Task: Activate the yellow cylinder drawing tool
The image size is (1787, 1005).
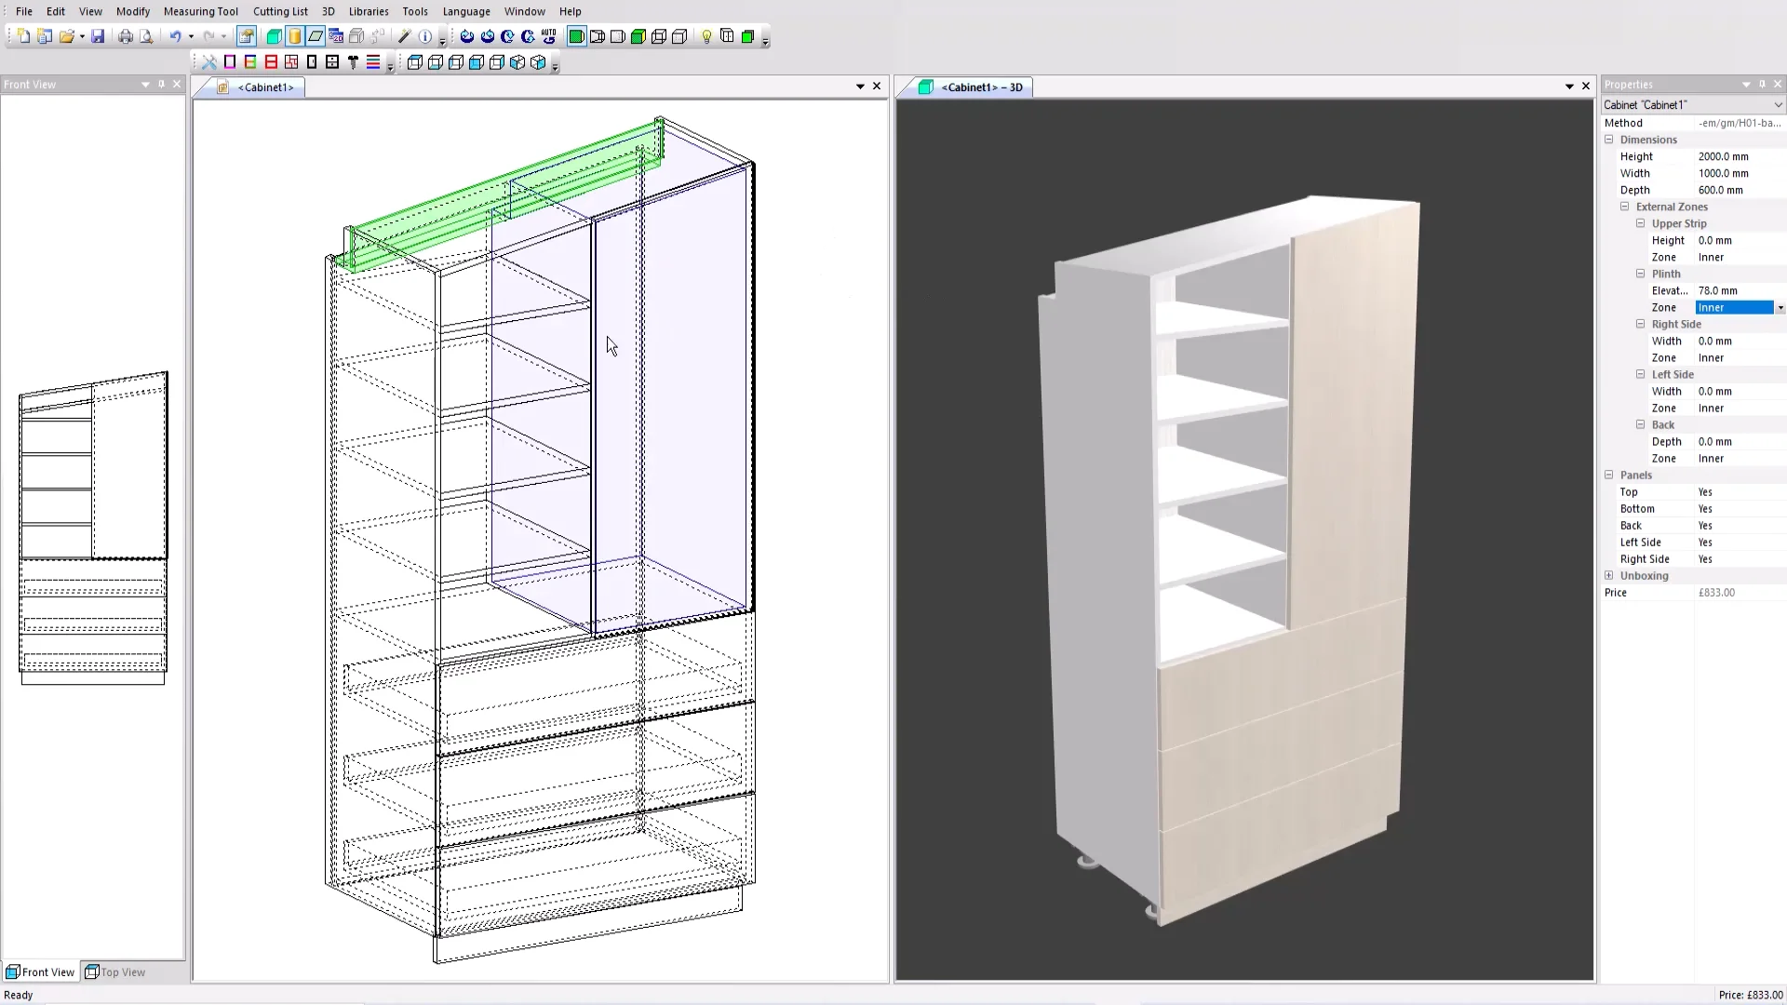Action: (294, 36)
